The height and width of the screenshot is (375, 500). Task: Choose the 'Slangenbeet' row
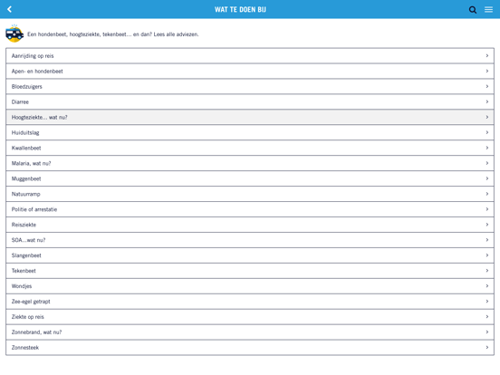click(x=250, y=255)
